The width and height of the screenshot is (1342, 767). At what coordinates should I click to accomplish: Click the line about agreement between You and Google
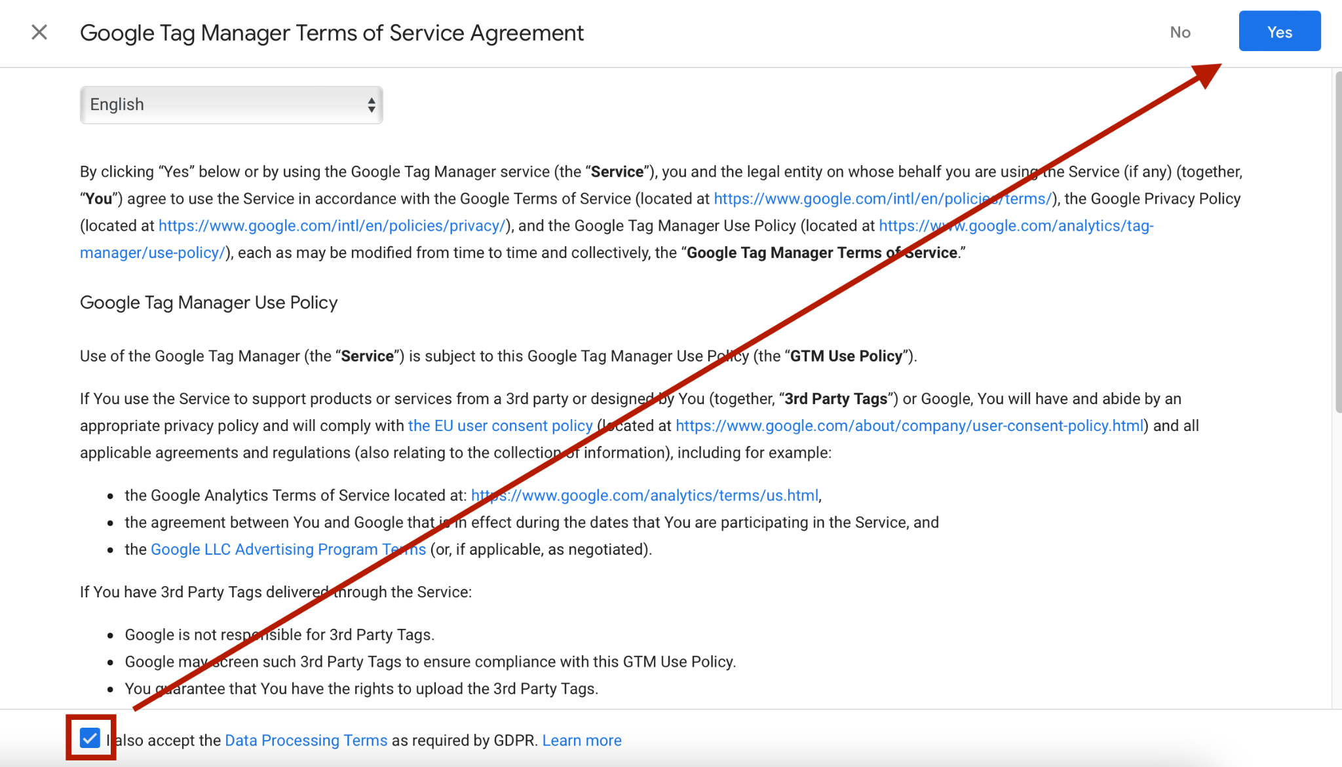click(532, 522)
